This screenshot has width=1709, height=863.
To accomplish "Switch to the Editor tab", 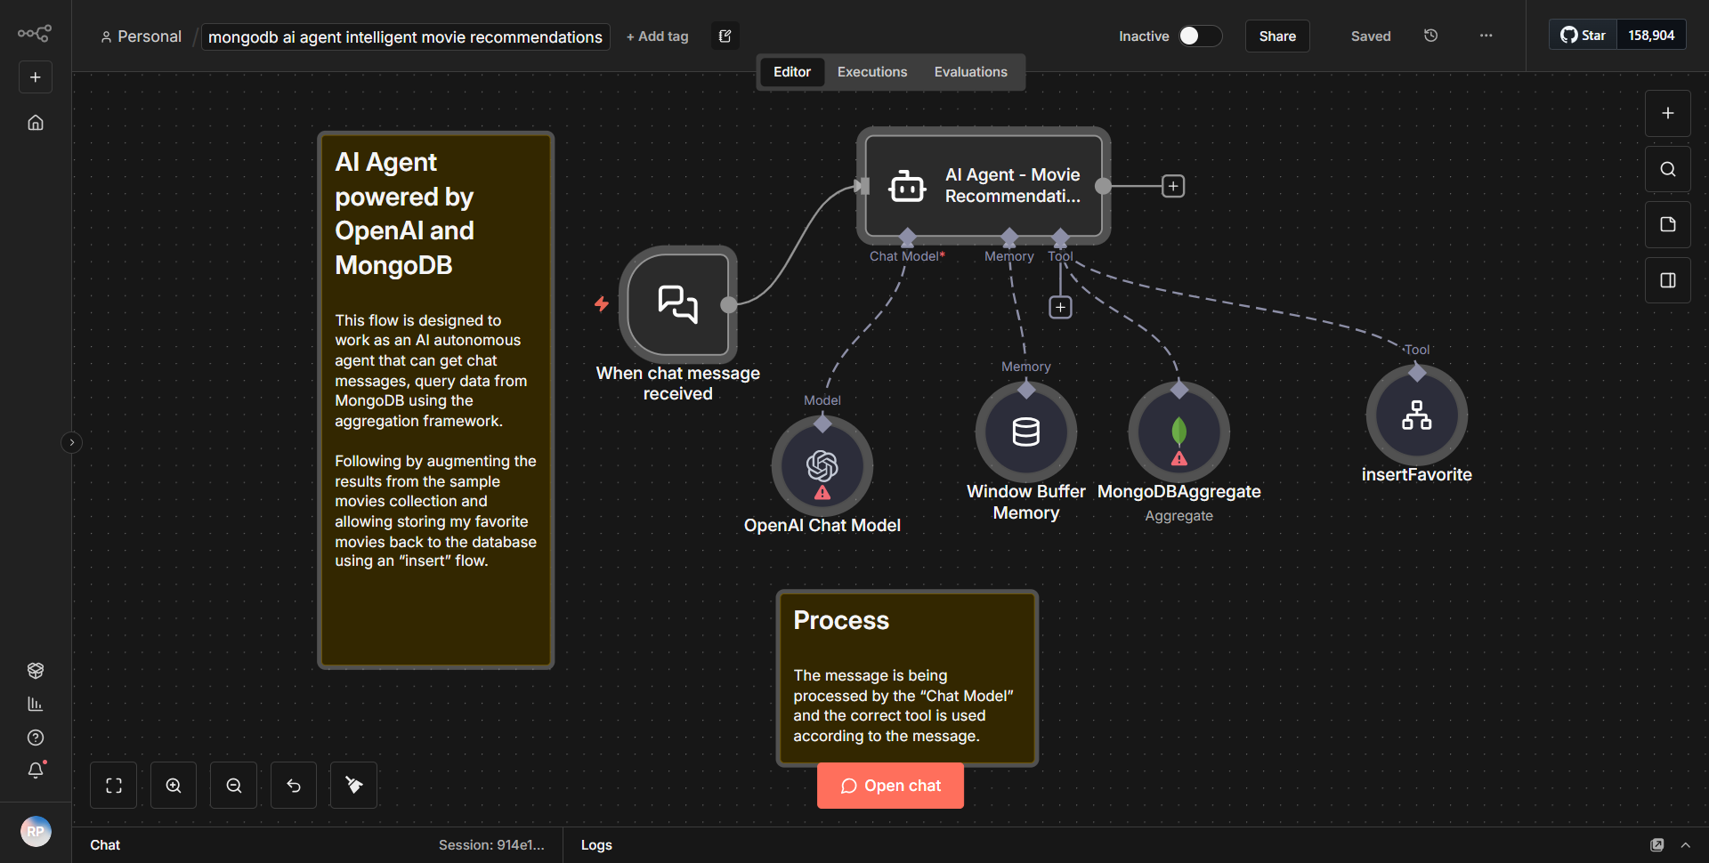I will (x=791, y=72).
